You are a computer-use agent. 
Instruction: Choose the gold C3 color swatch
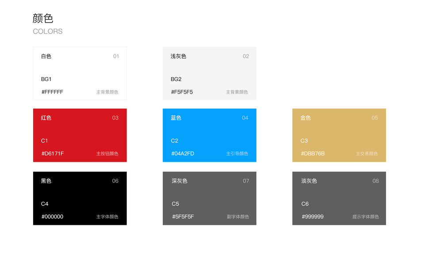(x=339, y=135)
